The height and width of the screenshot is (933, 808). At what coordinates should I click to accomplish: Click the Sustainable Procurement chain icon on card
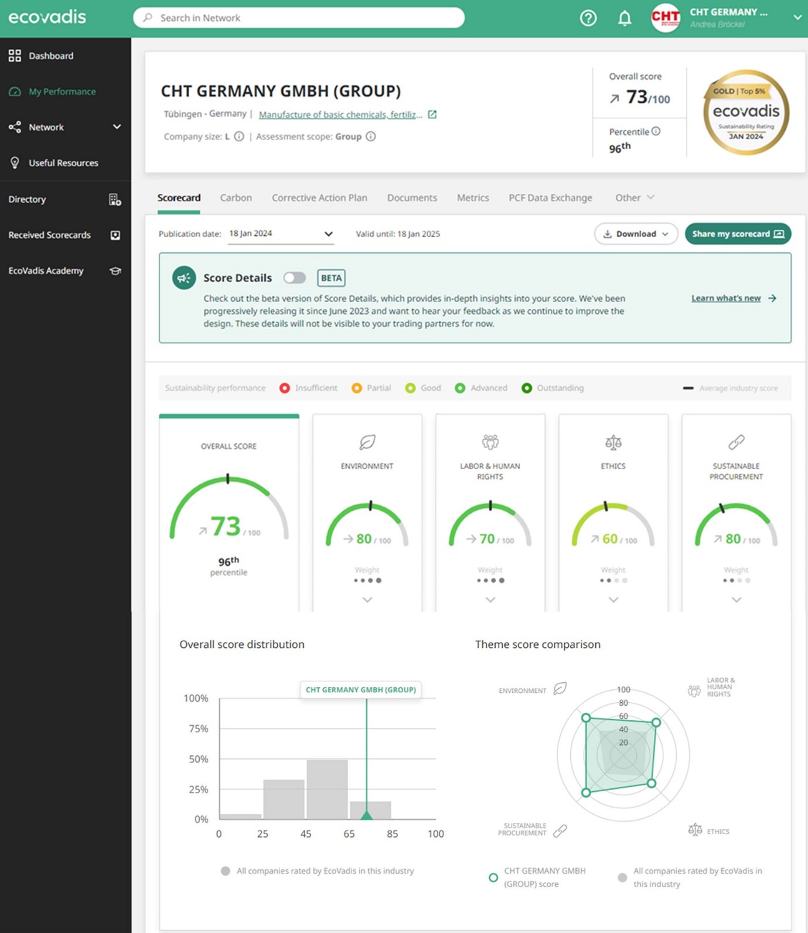click(737, 442)
